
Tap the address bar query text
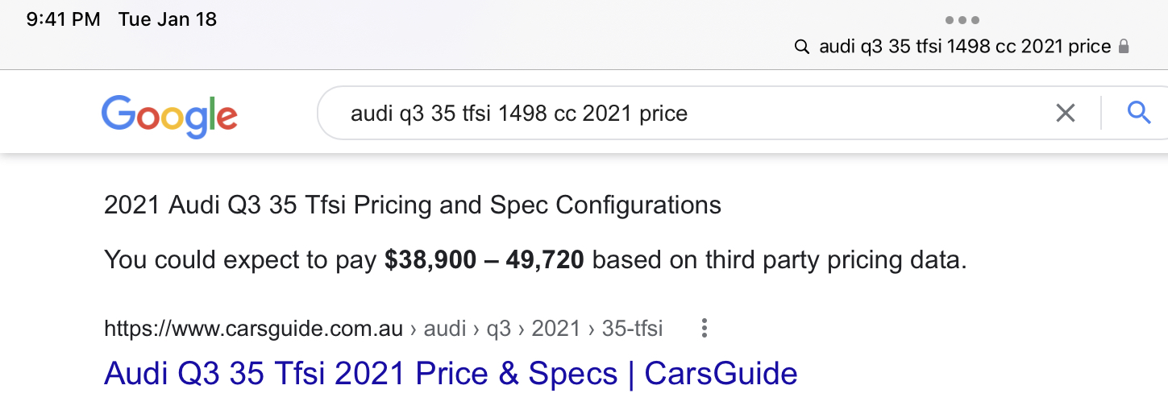tap(965, 47)
